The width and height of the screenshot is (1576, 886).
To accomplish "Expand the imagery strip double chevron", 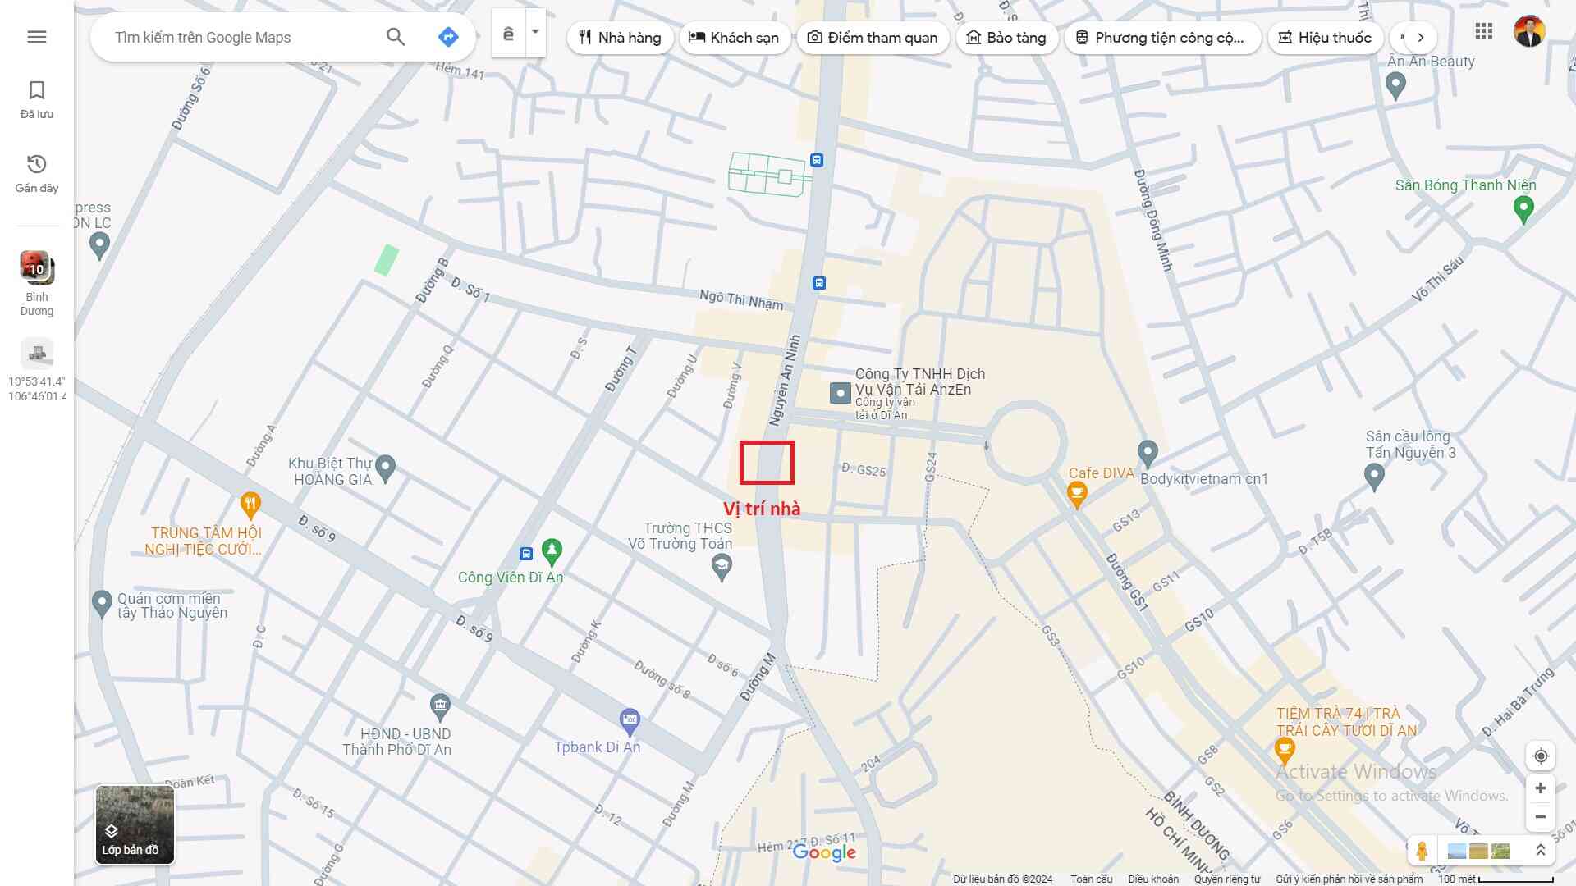I will [x=1541, y=851].
